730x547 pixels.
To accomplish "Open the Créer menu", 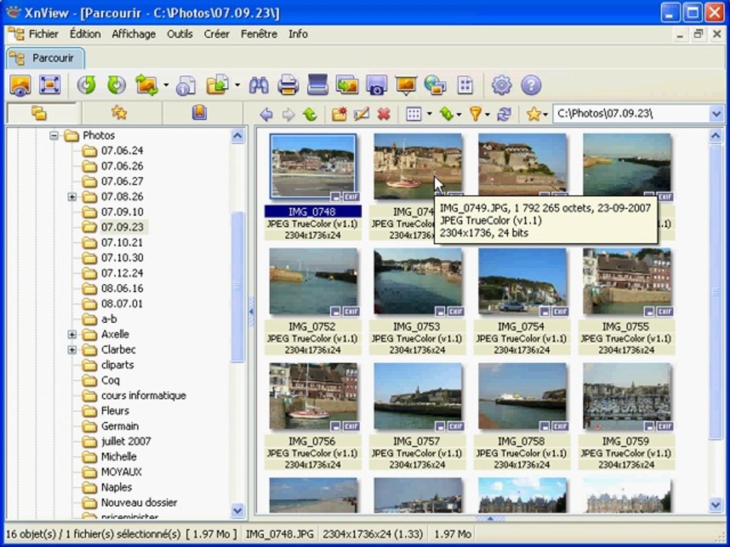I will (217, 34).
